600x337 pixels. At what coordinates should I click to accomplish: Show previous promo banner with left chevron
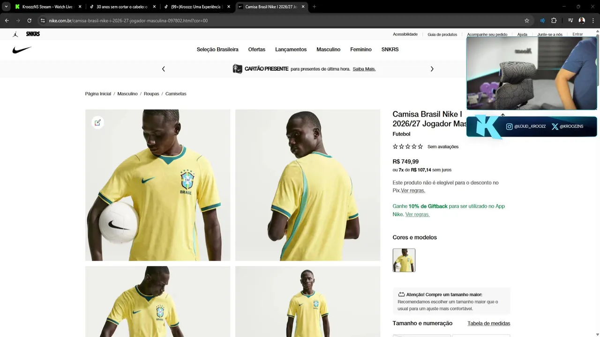(163, 69)
